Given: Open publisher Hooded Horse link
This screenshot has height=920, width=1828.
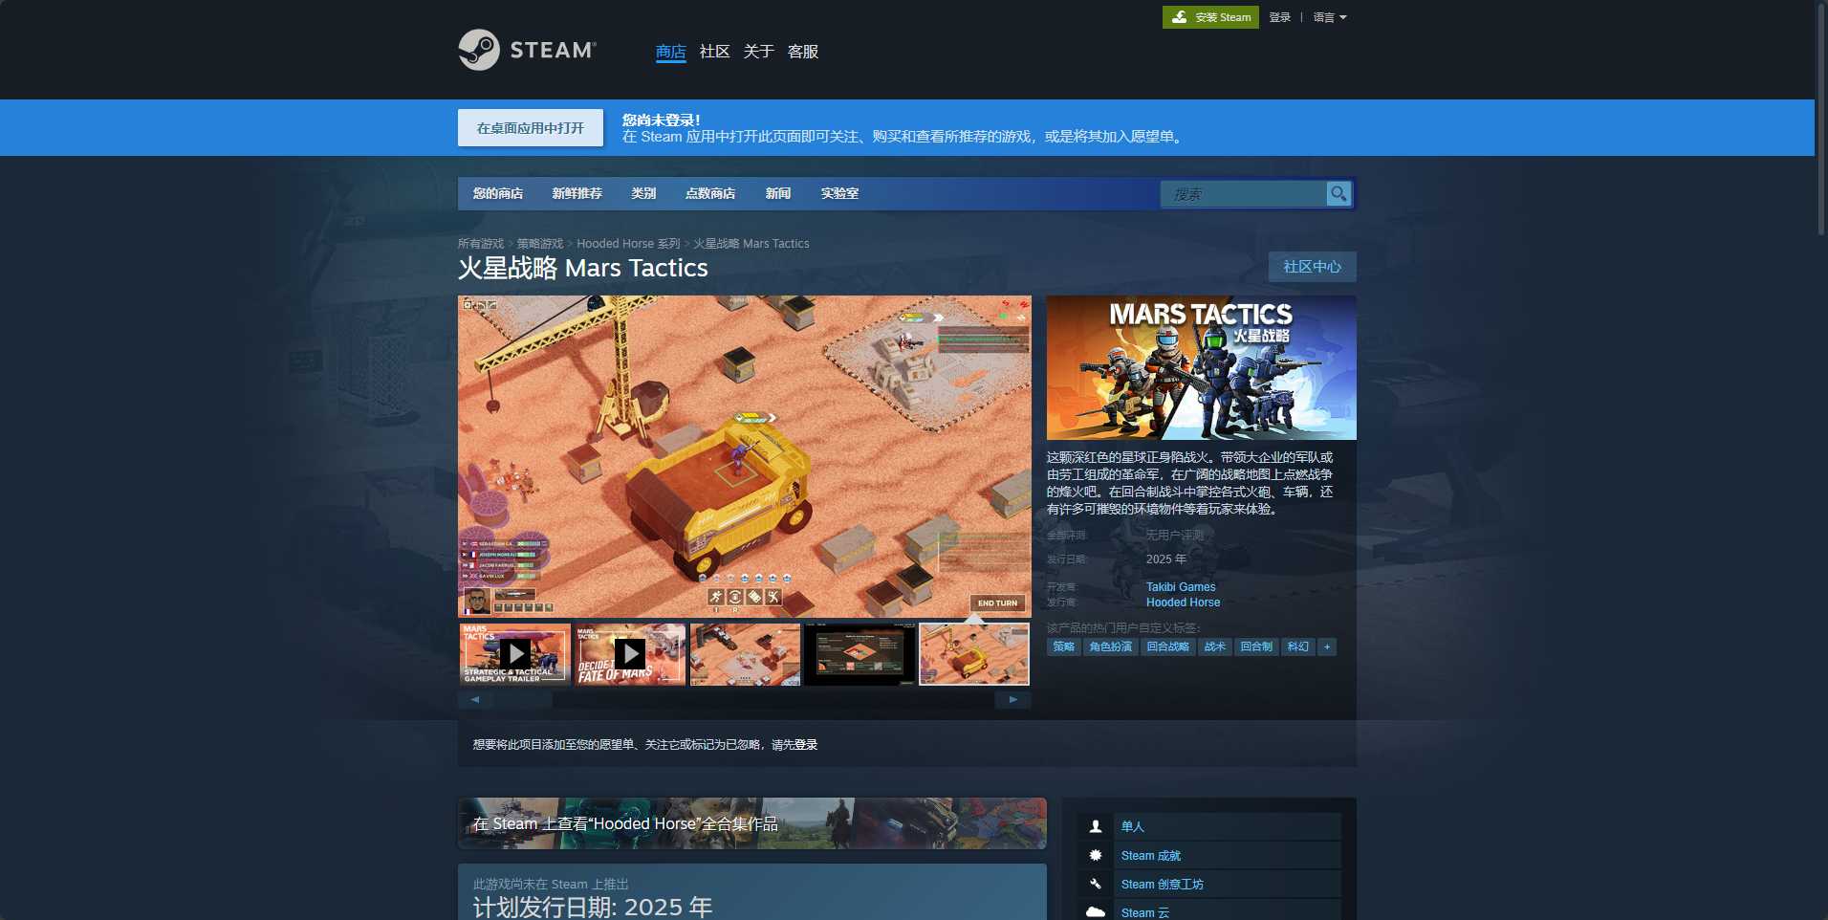Looking at the screenshot, I should tap(1184, 602).
